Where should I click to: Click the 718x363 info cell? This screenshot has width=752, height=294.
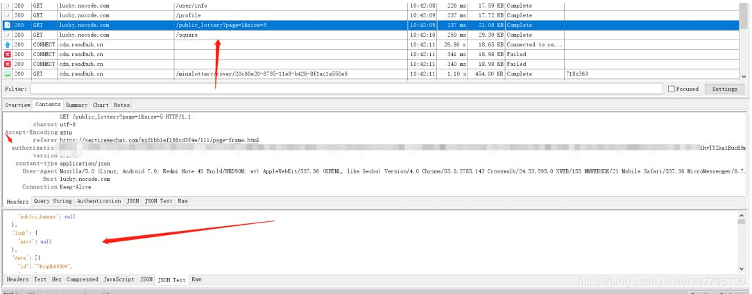[x=577, y=74]
